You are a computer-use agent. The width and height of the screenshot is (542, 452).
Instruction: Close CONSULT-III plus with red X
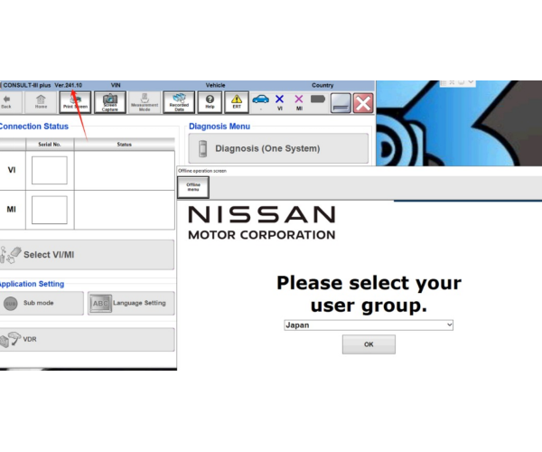(363, 103)
